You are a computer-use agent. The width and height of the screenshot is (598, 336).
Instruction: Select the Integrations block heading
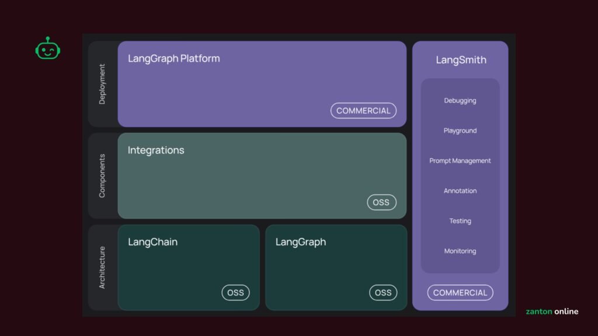click(156, 150)
